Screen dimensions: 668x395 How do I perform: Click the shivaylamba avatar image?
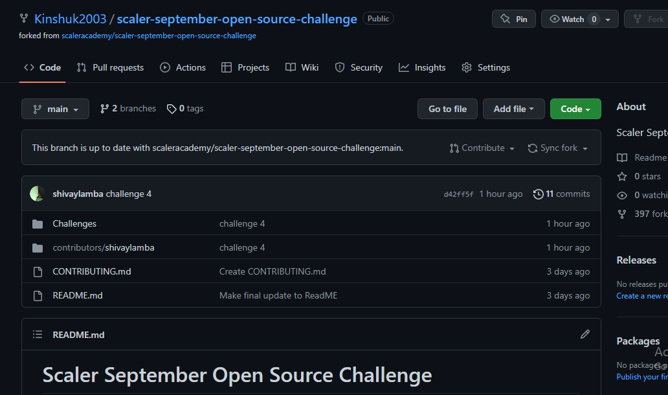pyautogui.click(x=38, y=194)
